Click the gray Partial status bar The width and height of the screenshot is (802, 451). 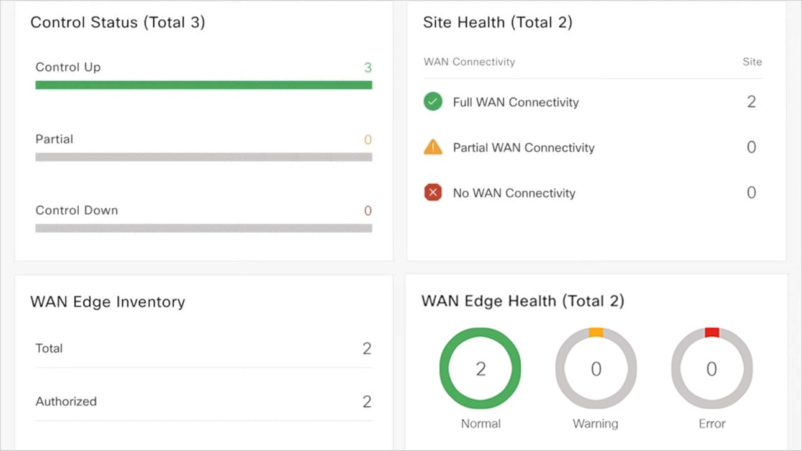204,157
